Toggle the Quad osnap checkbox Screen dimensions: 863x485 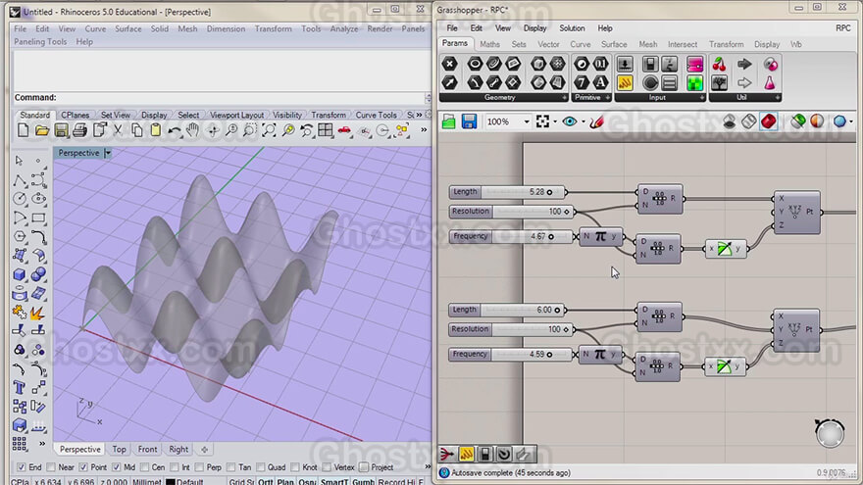coord(260,467)
